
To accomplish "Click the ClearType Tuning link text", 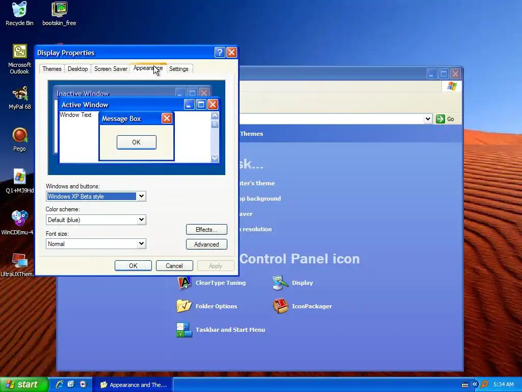I will click(220, 283).
